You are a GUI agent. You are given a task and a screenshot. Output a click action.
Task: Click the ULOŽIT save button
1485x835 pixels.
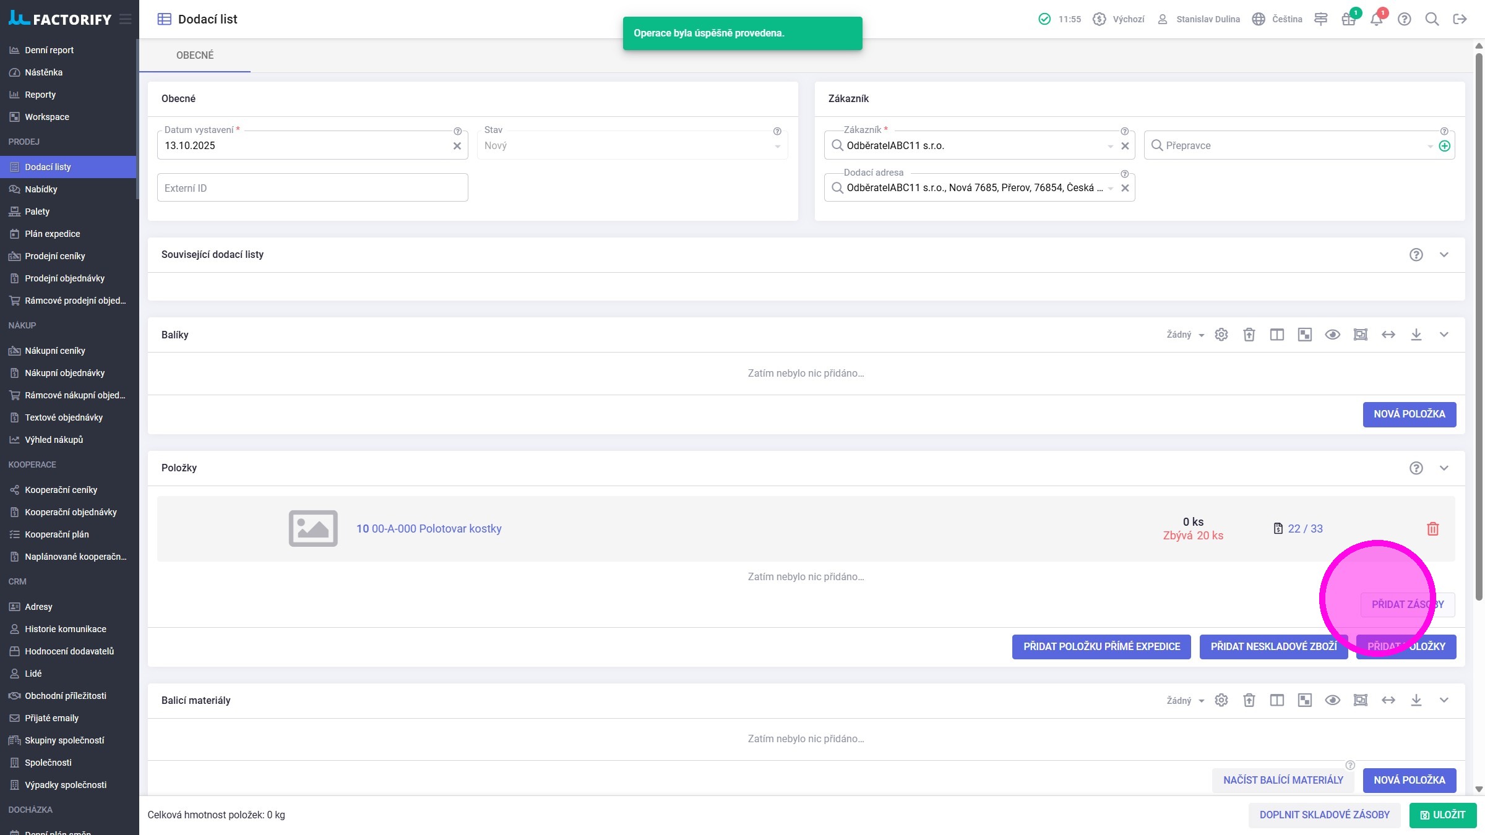1442,815
